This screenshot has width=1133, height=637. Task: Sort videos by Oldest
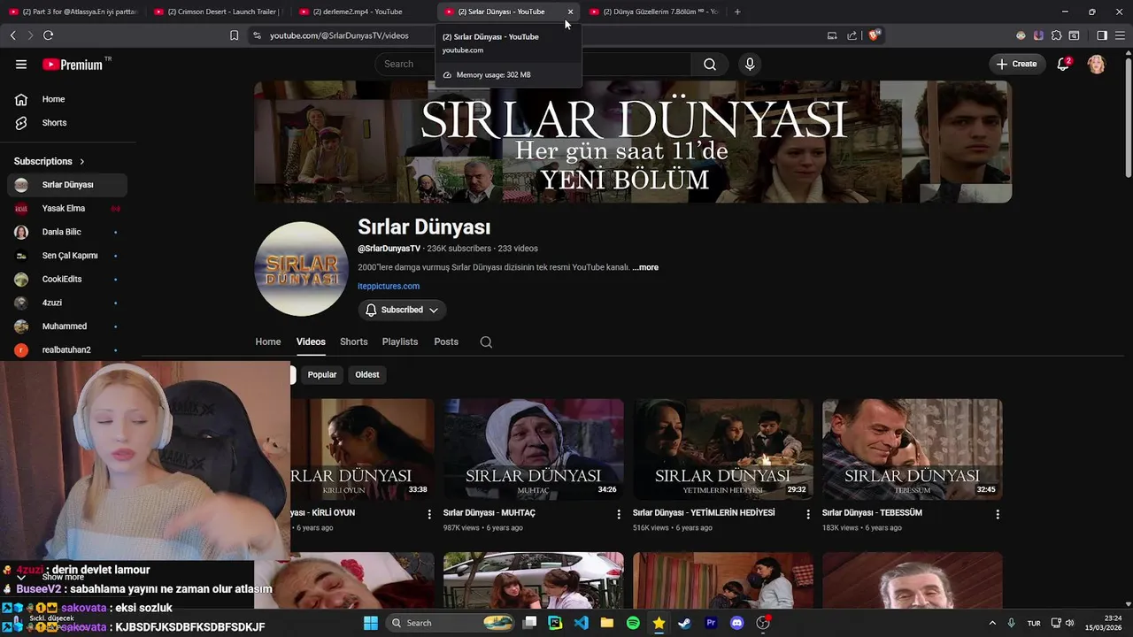(367, 375)
